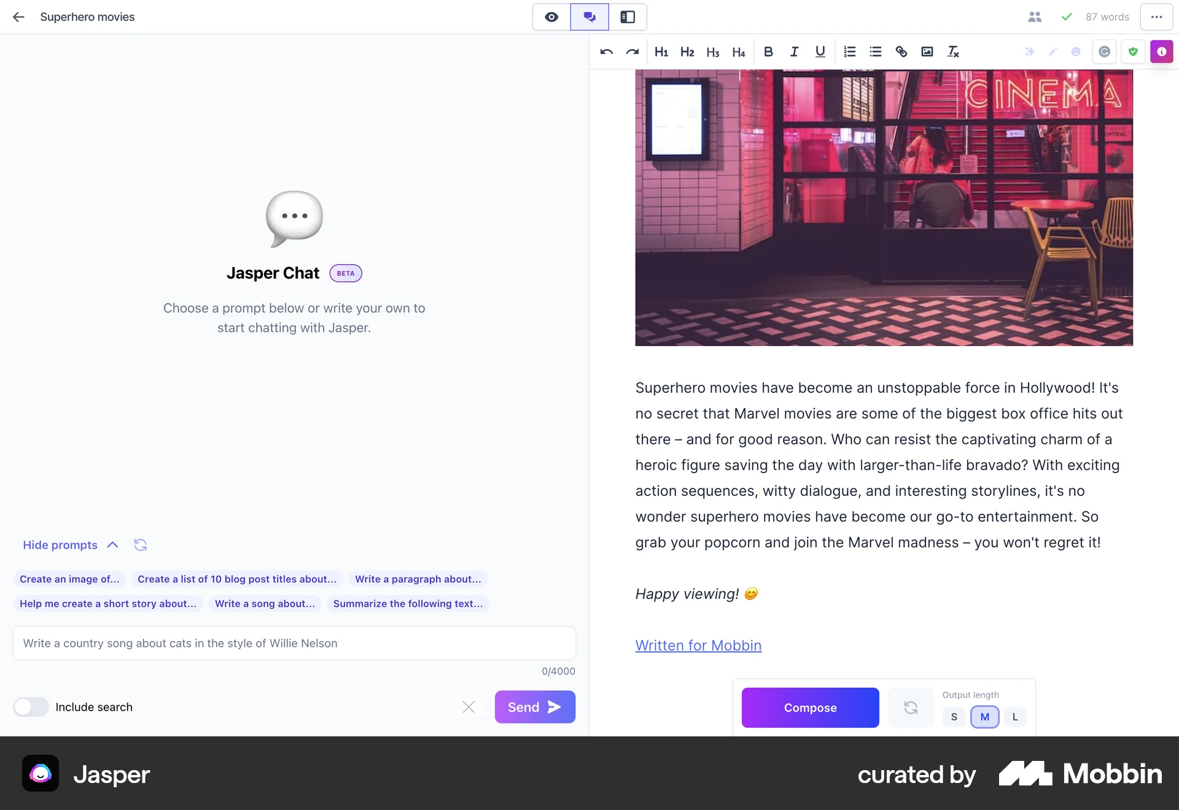1179x810 pixels.
Task: Collapse the Hide prompts section
Action: click(70, 545)
